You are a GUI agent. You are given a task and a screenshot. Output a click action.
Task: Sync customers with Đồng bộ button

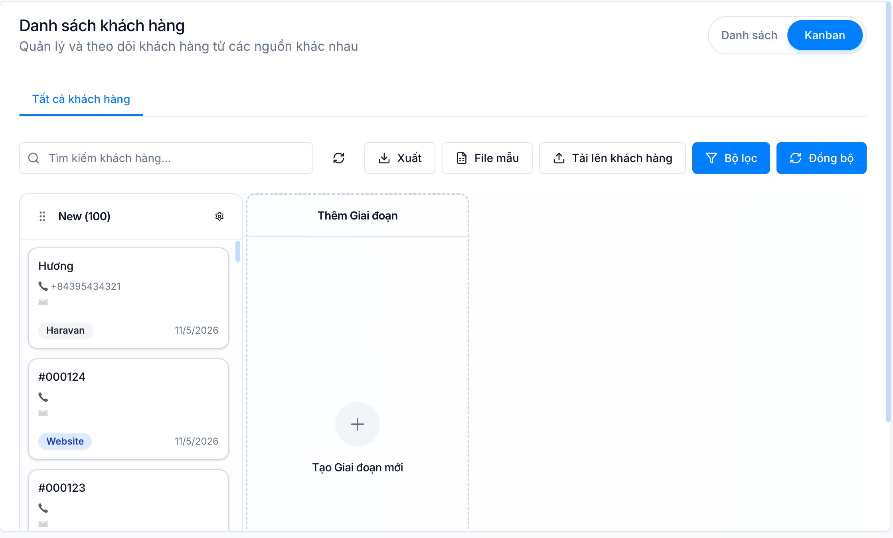pyautogui.click(x=821, y=158)
